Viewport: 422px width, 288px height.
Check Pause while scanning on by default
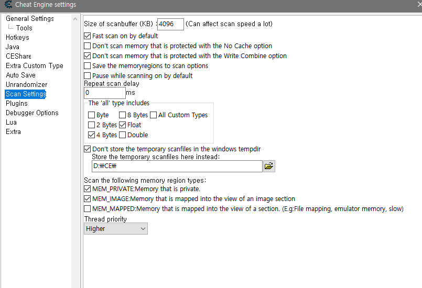tap(87, 76)
